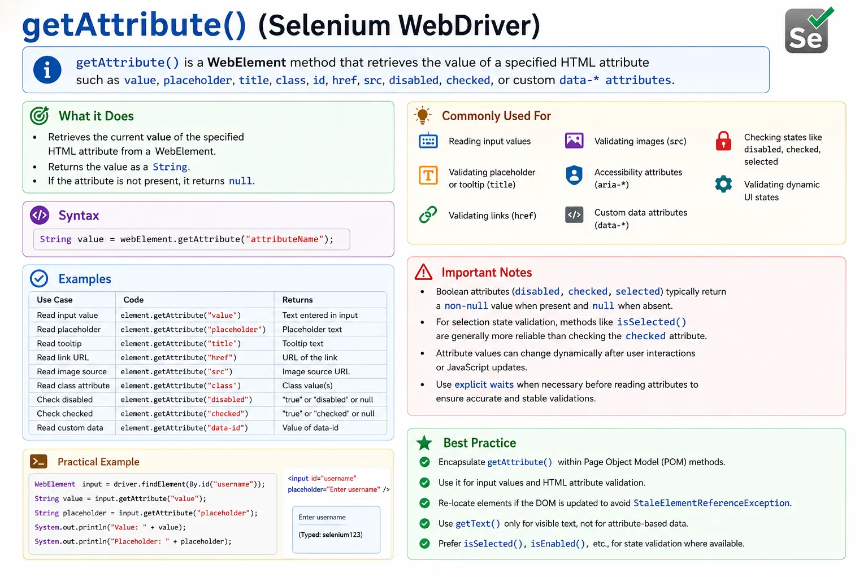This screenshot has height=578, width=868.
Task: Click the lightbulb icon by Commonly Used For
Action: point(423,115)
